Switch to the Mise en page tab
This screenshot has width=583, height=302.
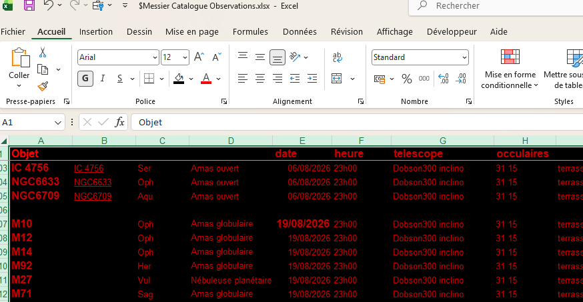coord(192,32)
